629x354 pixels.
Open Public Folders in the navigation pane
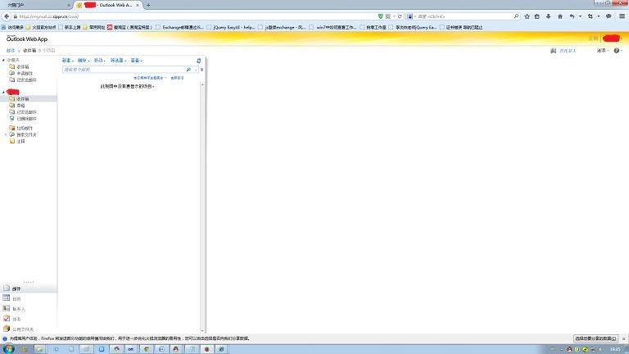(21, 328)
